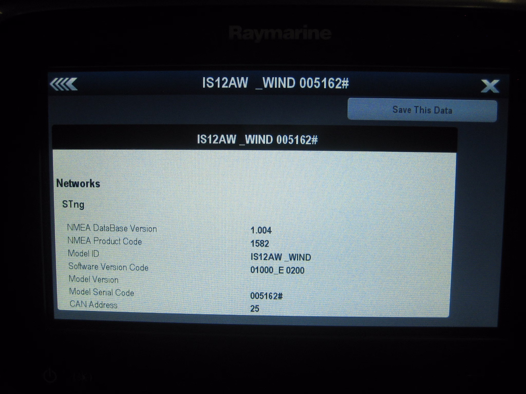The image size is (526, 394).
Task: Select the NMEA DataBase Version row
Action: tap(112, 228)
